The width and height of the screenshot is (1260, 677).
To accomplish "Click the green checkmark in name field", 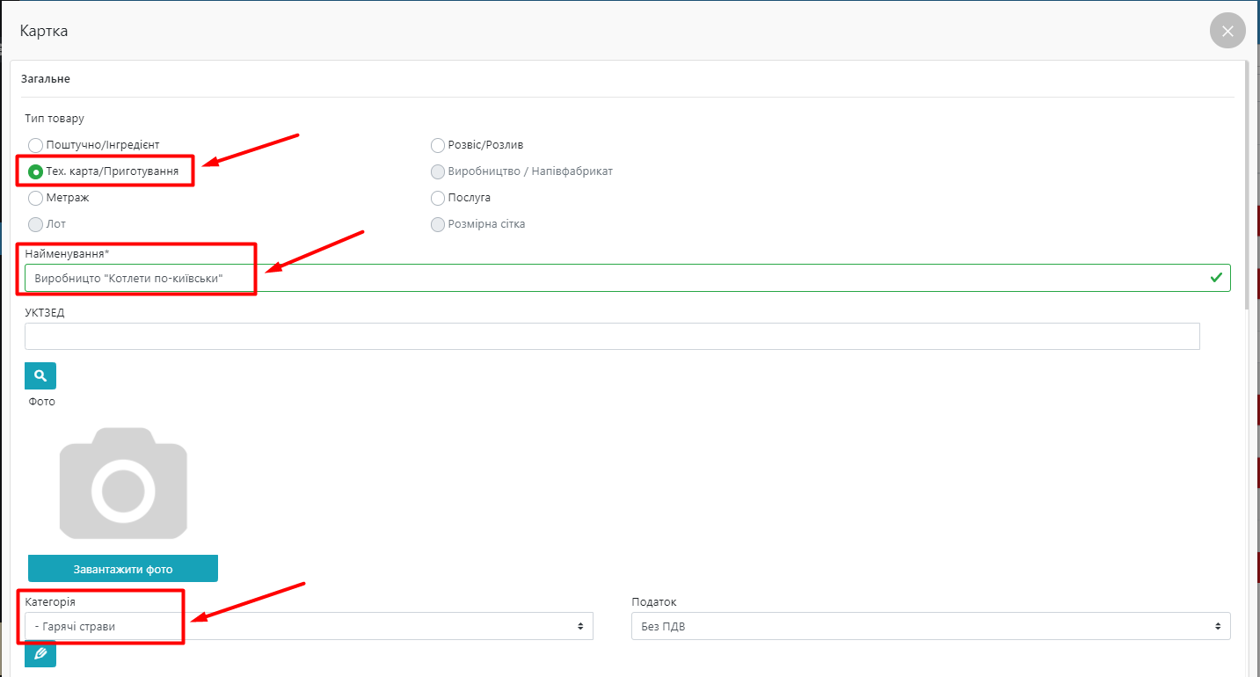I will point(1216,278).
